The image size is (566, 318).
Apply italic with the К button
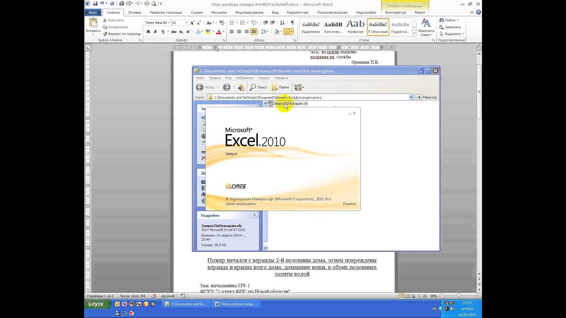click(x=155, y=32)
